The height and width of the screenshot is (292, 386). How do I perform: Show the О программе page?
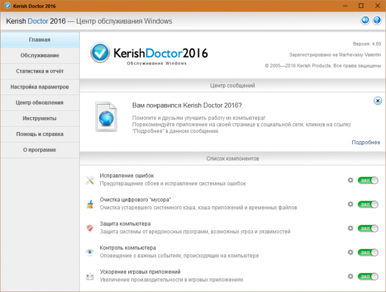40,150
